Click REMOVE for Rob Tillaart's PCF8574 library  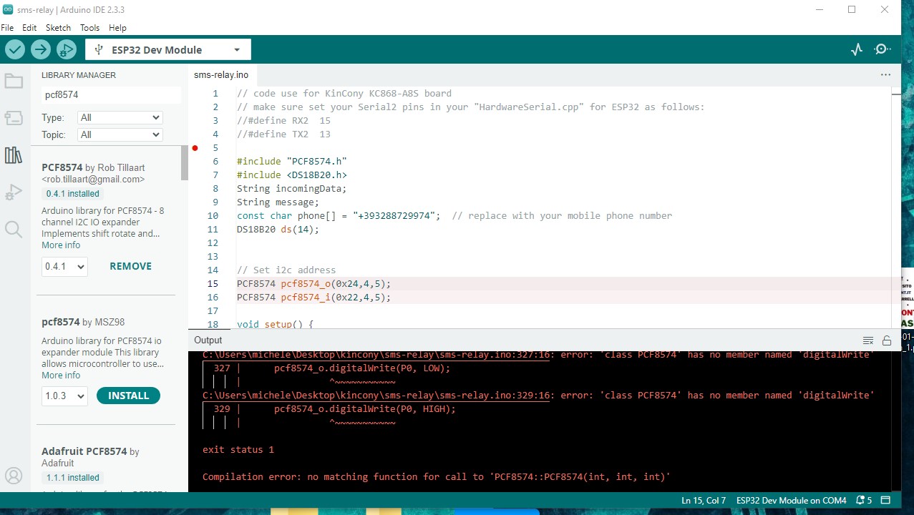click(x=130, y=266)
